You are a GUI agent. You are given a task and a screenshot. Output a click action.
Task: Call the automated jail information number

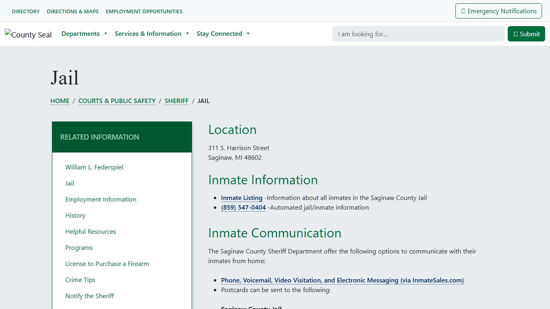[243, 207]
